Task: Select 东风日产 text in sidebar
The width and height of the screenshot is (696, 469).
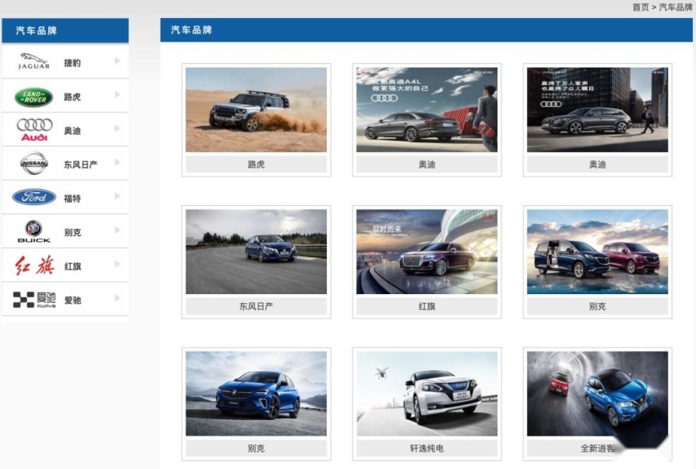Action: point(80,165)
